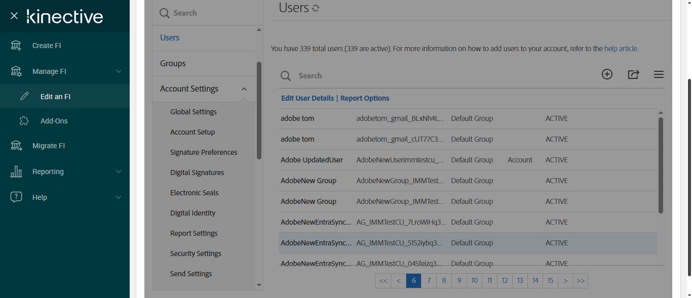Open the Groups tab
This screenshot has width=692, height=298.
click(x=173, y=63)
